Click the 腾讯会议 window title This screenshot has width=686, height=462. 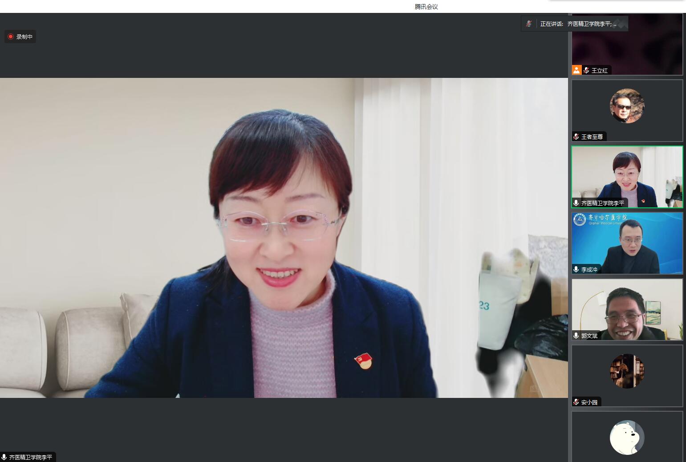pyautogui.click(x=426, y=7)
